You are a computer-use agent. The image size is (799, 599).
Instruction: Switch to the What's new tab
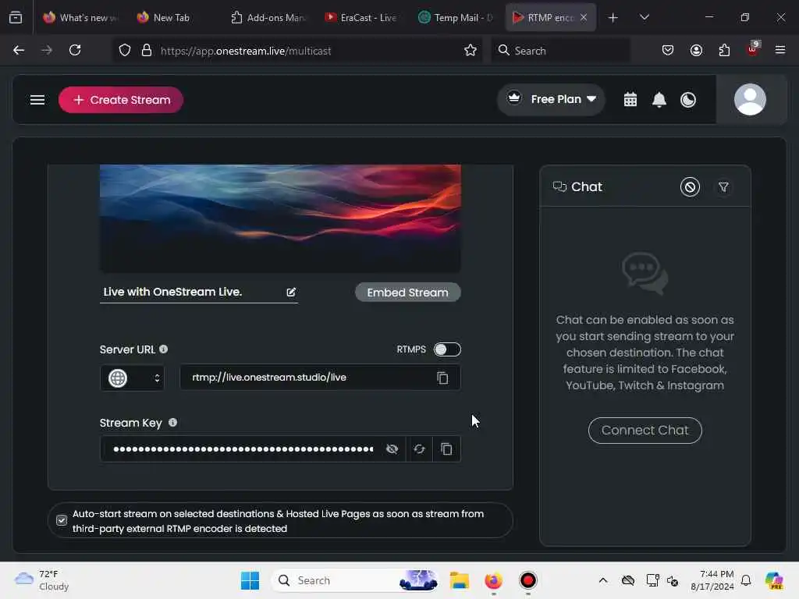point(80,18)
